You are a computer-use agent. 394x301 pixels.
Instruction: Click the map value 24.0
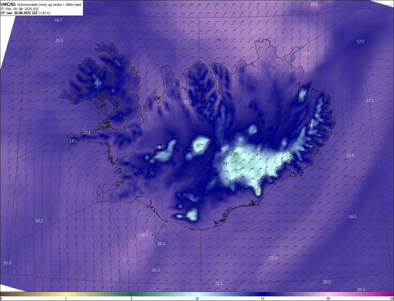(x=314, y=4)
